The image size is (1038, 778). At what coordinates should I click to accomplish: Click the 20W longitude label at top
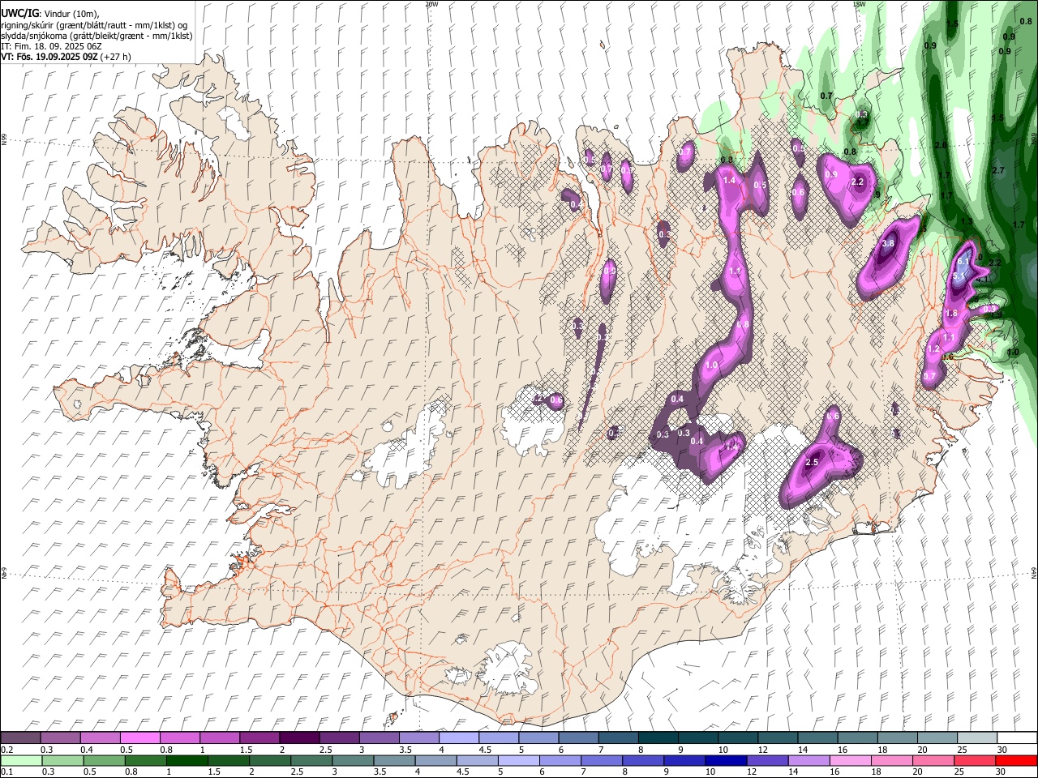click(x=431, y=3)
